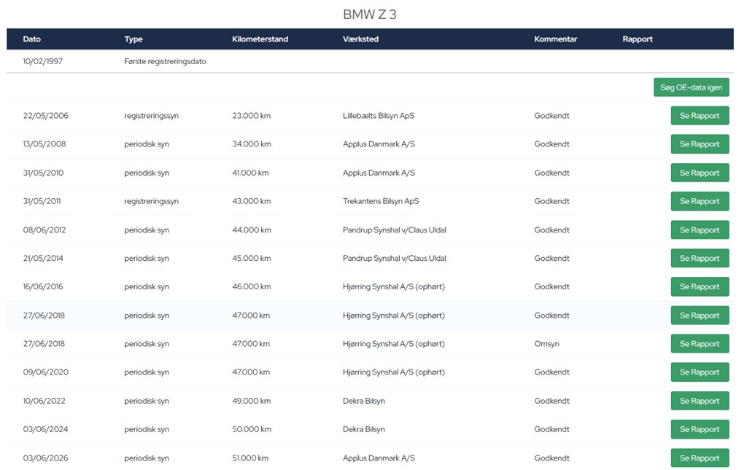Click Første registreringsdato text
The height and width of the screenshot is (470, 747).
[166, 61]
